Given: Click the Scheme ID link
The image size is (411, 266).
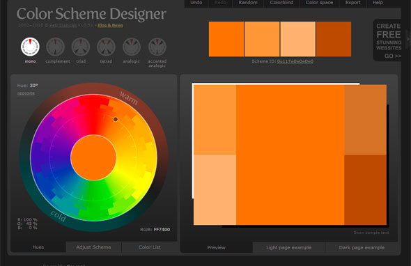Looking at the screenshot, I should point(295,61).
